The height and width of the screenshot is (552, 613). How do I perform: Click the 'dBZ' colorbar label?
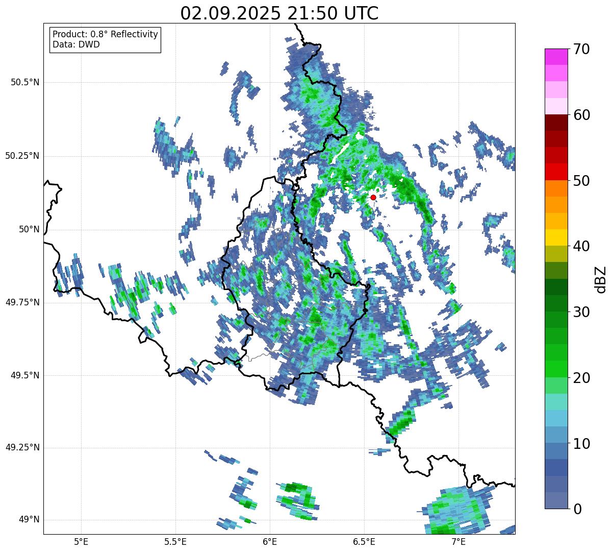(601, 279)
